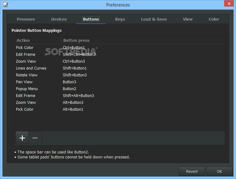Select Edit Frame row with Shift+Alt+Button3

tap(120, 96)
